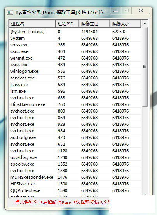This screenshot has width=157, height=215.
Task: Click the red instruction text at bottom
Action: click(62, 203)
